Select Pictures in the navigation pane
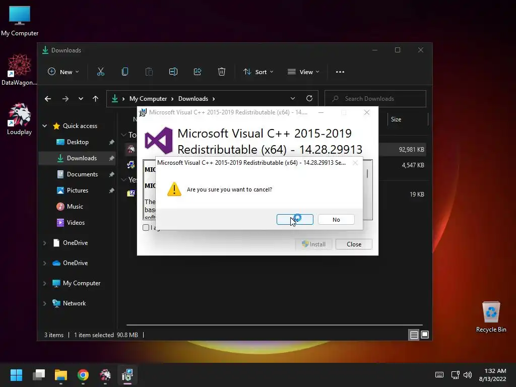 77,190
